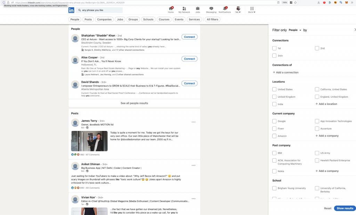356x215 pixels.
Task: Select Fiverr as current company
Action: [x=274, y=129]
